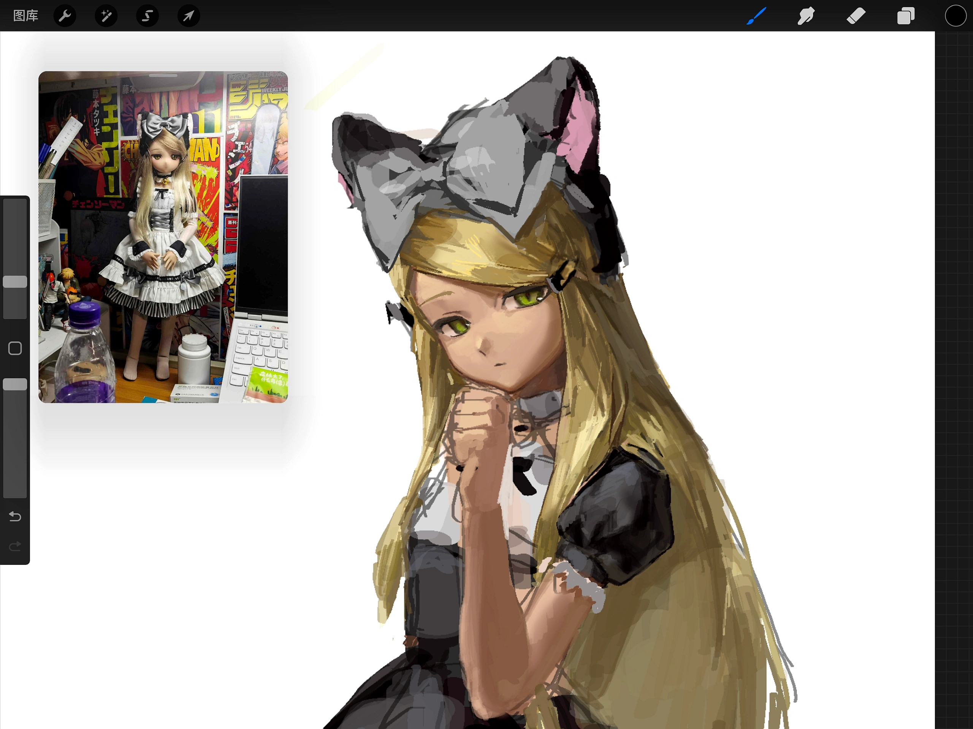Grab the reference window top handle bar
The height and width of the screenshot is (729, 973).
(x=163, y=75)
